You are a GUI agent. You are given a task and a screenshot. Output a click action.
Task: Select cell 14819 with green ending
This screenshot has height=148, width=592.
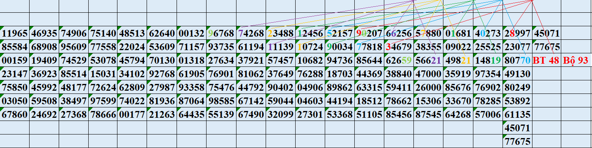coord(487,60)
